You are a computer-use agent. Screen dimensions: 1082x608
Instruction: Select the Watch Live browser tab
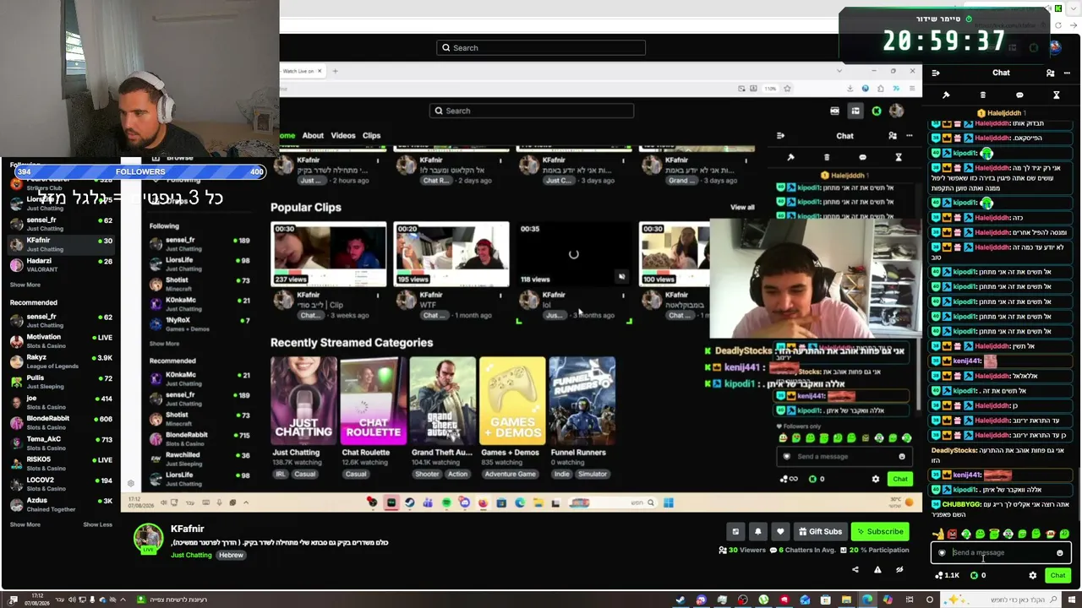pos(303,71)
